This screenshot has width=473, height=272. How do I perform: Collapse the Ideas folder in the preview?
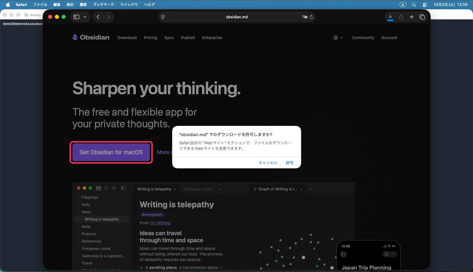[79, 212]
